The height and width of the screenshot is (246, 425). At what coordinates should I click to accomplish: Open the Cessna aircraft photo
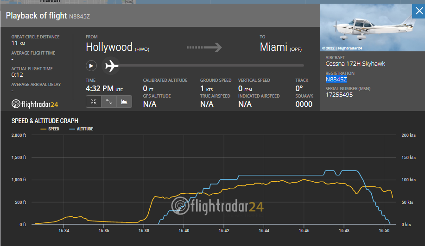pos(366,27)
